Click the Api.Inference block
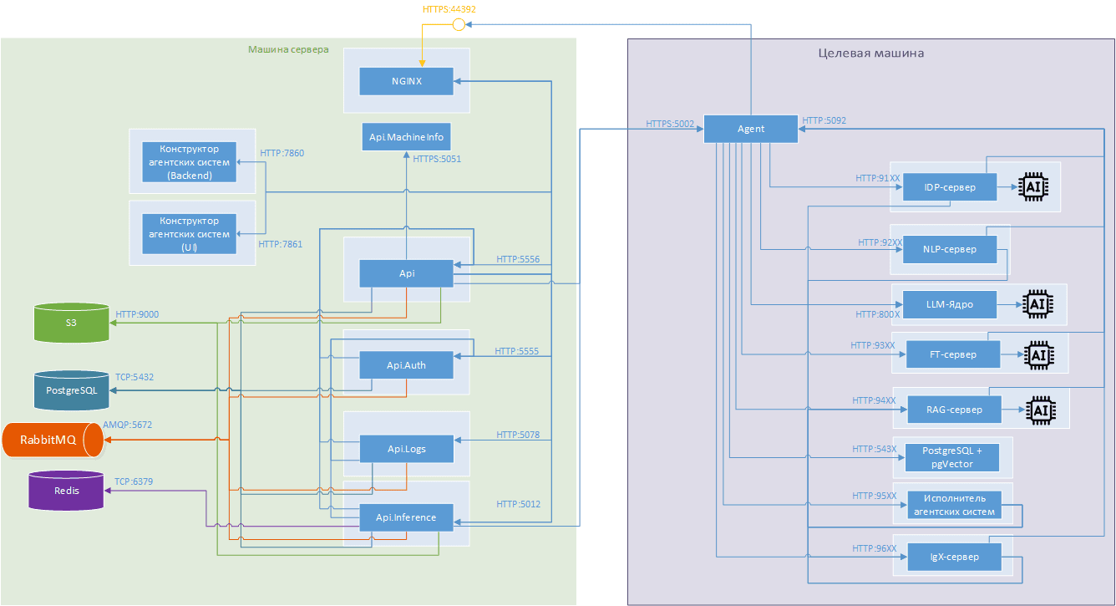The image size is (1116, 606). (406, 517)
